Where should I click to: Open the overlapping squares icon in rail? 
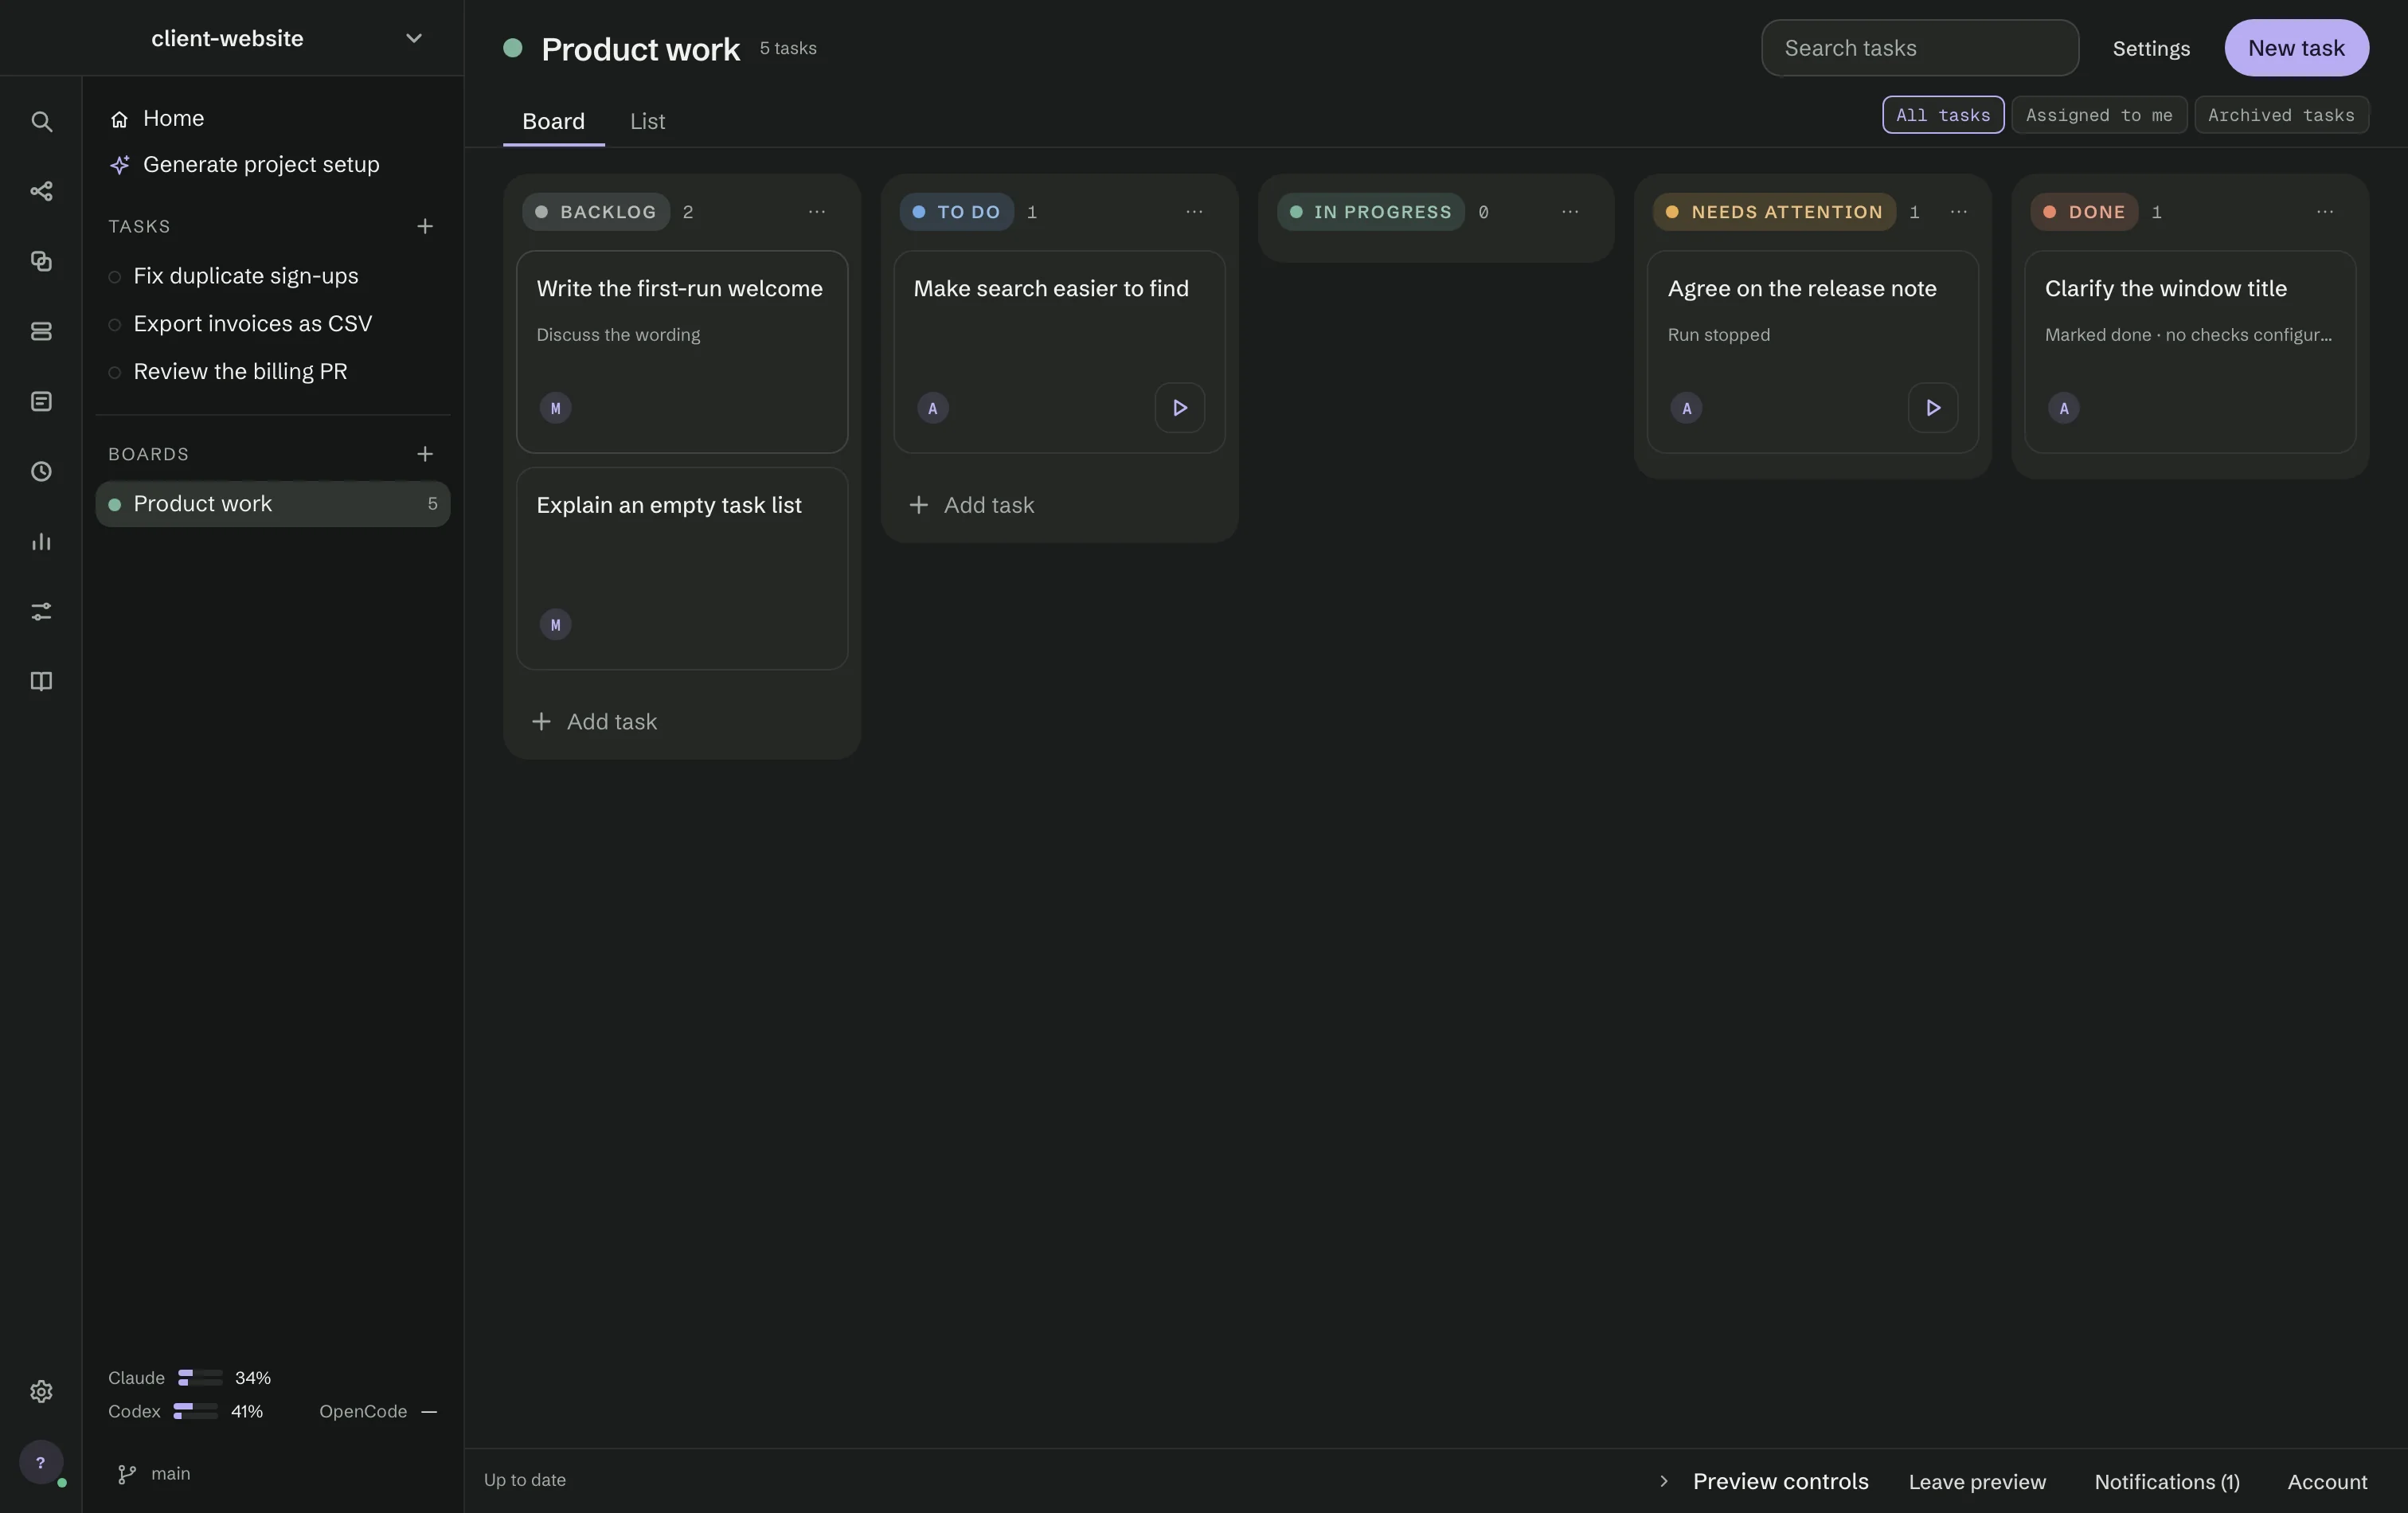coord(41,261)
